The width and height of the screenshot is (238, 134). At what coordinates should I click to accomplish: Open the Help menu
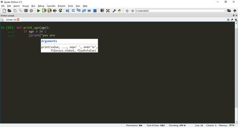coord(85,6)
